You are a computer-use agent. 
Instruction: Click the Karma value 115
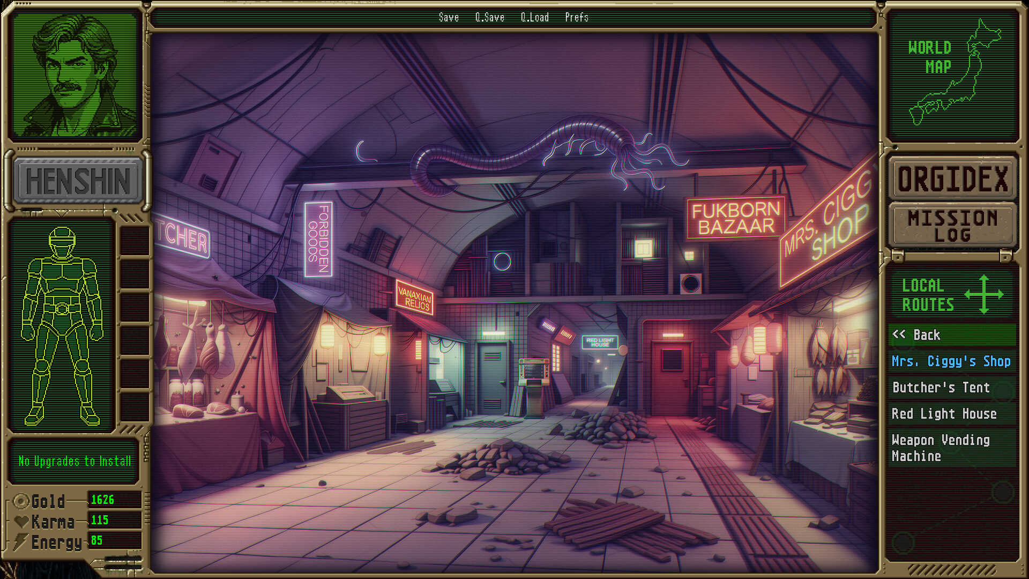pyautogui.click(x=100, y=520)
